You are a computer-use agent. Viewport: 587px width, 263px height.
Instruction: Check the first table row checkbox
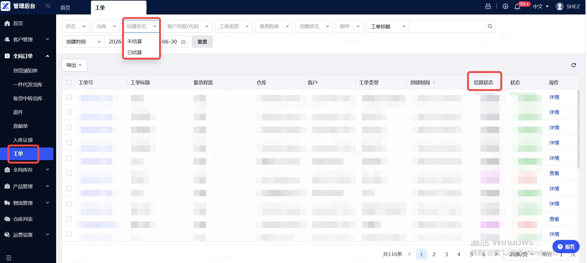(x=69, y=97)
